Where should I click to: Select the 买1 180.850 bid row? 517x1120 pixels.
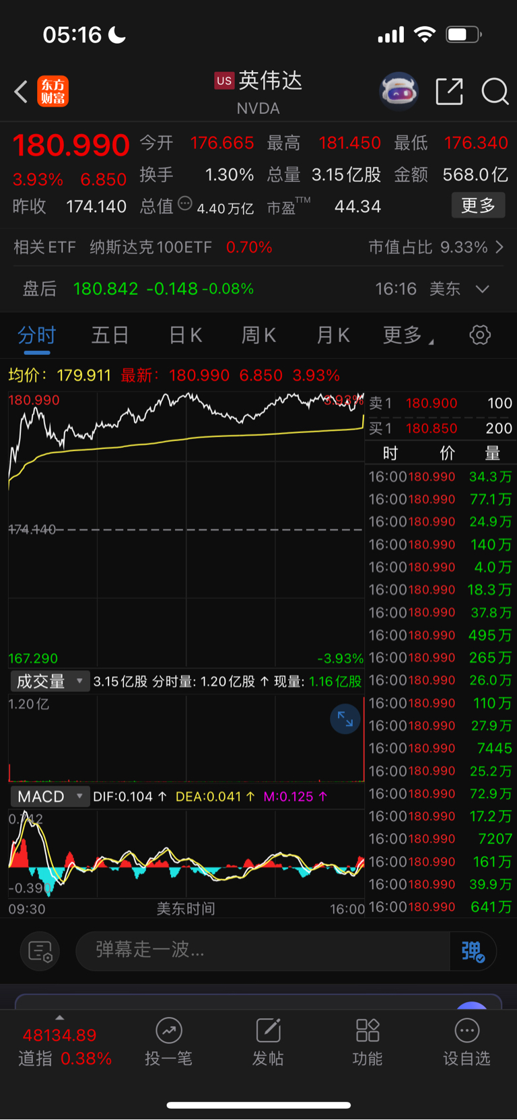coord(440,428)
